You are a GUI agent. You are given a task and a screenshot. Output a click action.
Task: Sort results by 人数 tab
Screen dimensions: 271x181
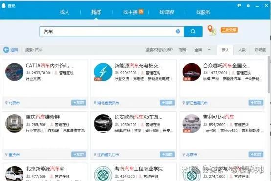pyautogui.click(x=242, y=50)
